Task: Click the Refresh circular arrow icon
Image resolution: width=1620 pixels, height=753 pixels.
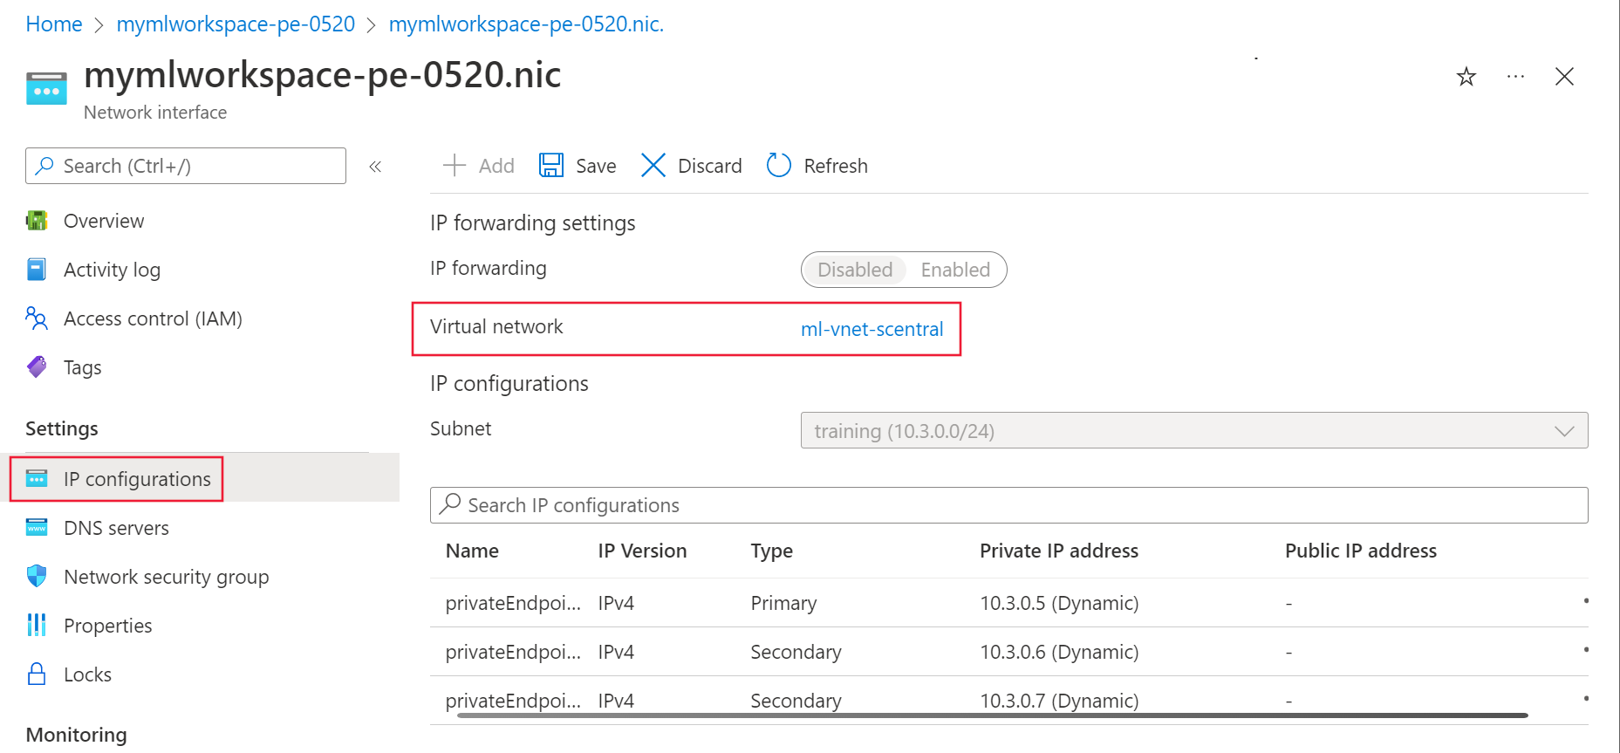Action: tap(778, 166)
